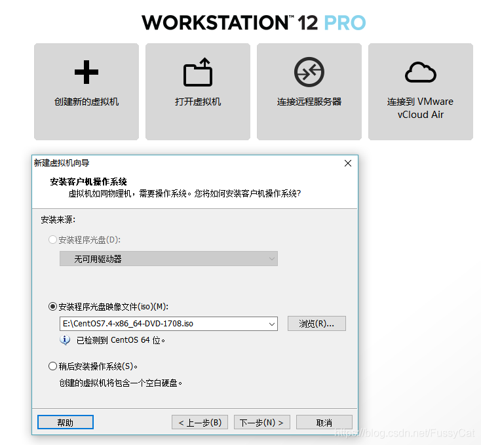
Task: Click the 连接远程服务器 label
Action: [x=309, y=102]
